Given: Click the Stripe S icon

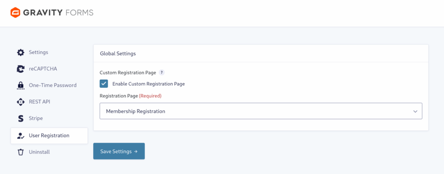Looking at the screenshot, I should point(20,118).
